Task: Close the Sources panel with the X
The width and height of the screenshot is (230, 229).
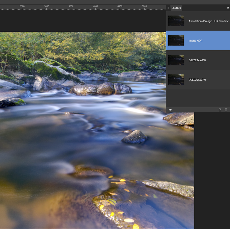Action: (x=228, y=8)
